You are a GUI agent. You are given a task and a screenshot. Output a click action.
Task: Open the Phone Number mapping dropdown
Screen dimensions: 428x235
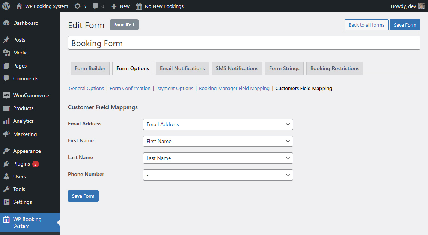[218, 175]
